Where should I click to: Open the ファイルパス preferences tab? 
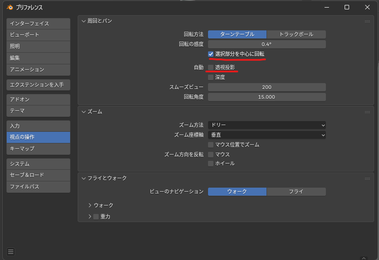tap(38, 187)
